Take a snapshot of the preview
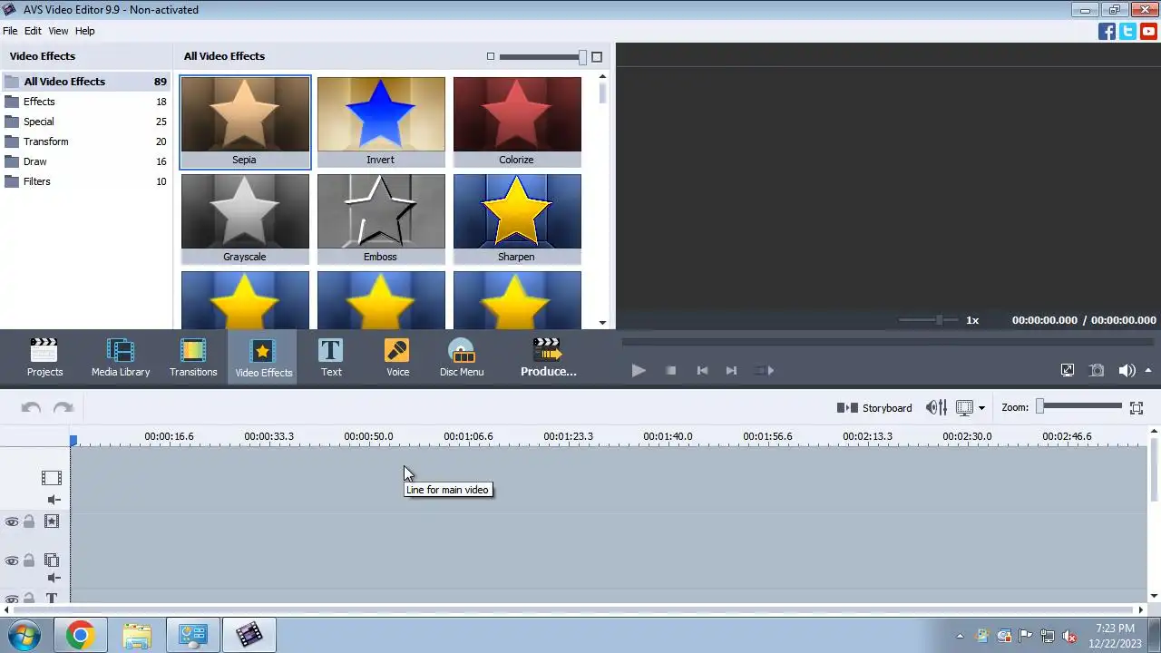Image resolution: width=1161 pixels, height=653 pixels. 1097,370
